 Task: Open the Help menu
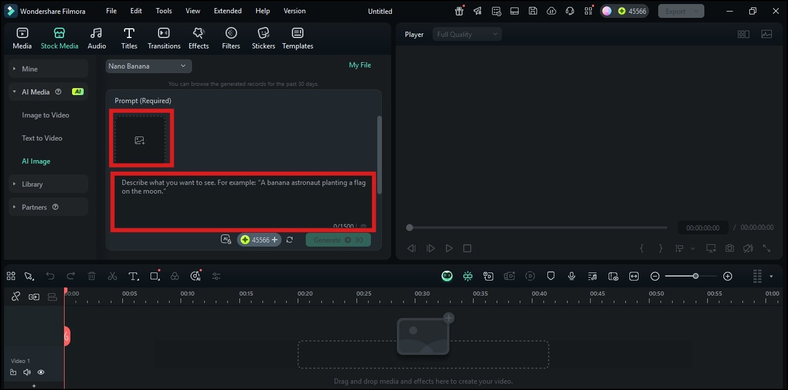[x=262, y=11]
